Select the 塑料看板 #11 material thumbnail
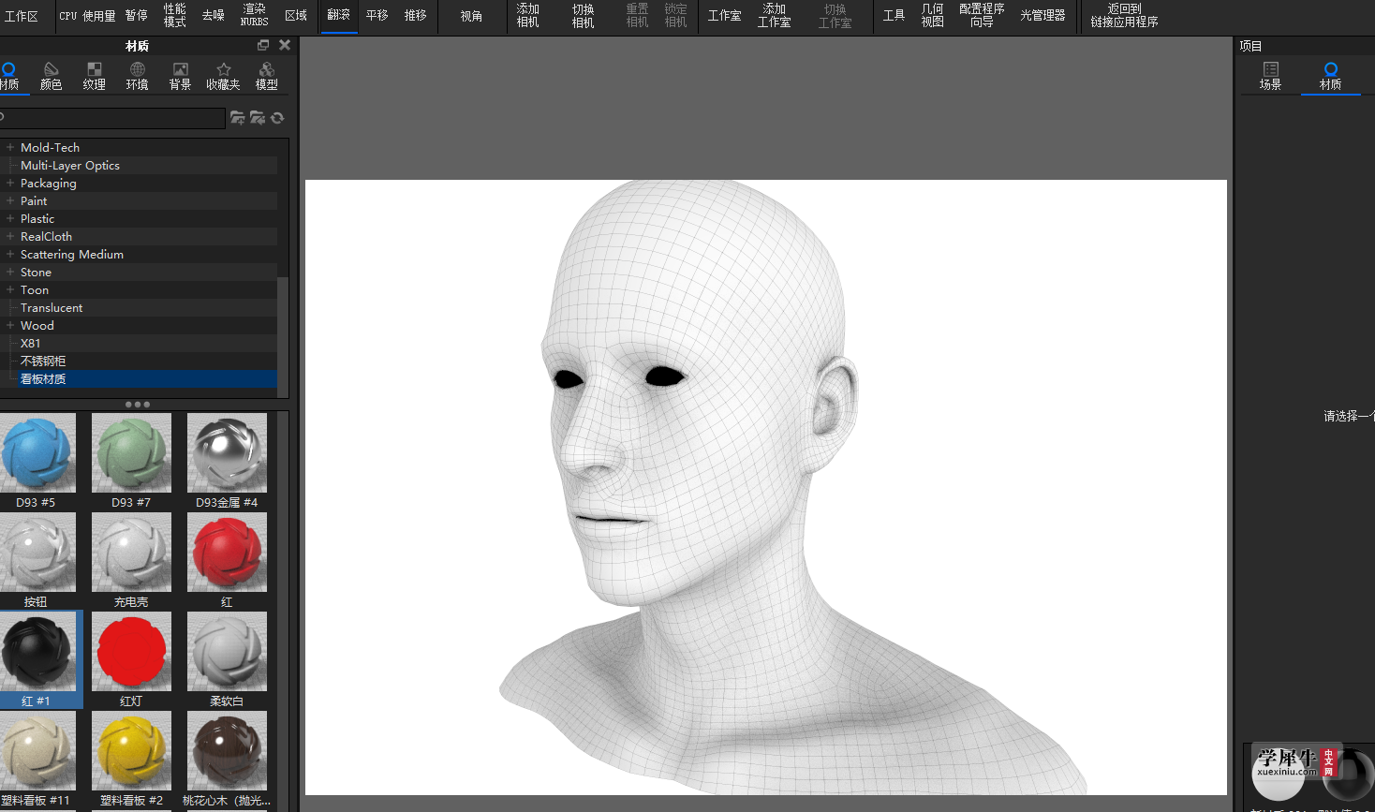The height and width of the screenshot is (812, 1375). [37, 751]
